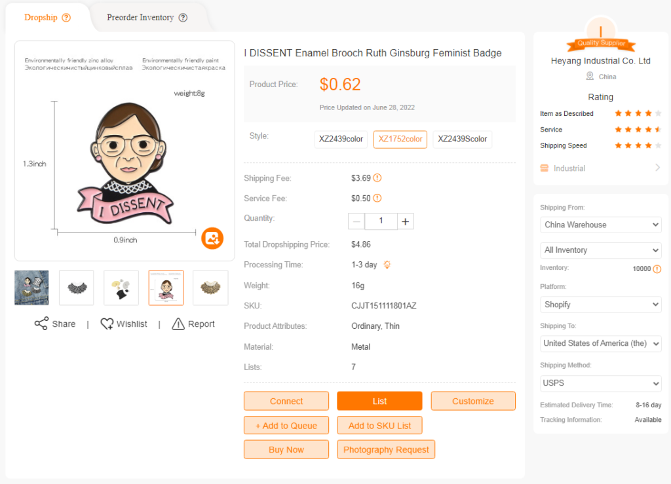Click the $0.62 product price

(x=340, y=84)
